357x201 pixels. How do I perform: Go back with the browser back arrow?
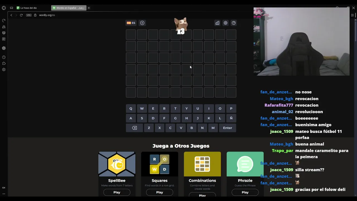[x=11, y=15]
